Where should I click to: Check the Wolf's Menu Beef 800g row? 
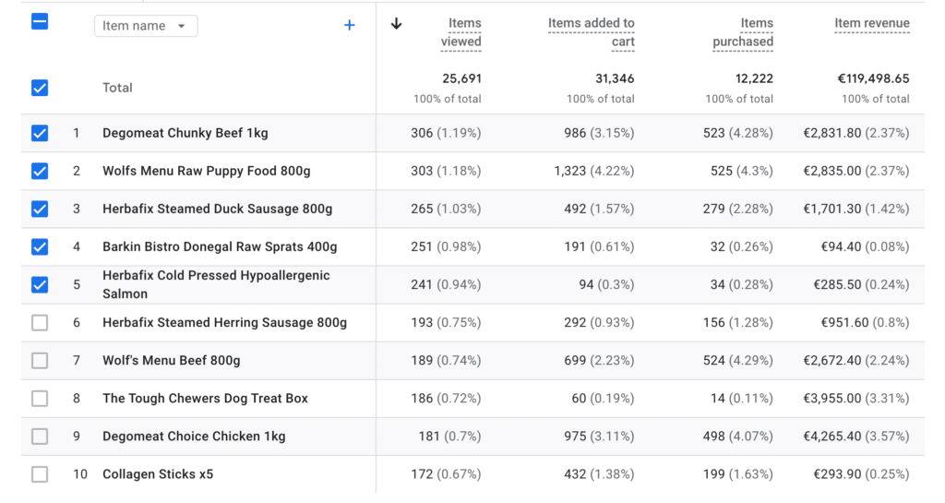coord(40,361)
